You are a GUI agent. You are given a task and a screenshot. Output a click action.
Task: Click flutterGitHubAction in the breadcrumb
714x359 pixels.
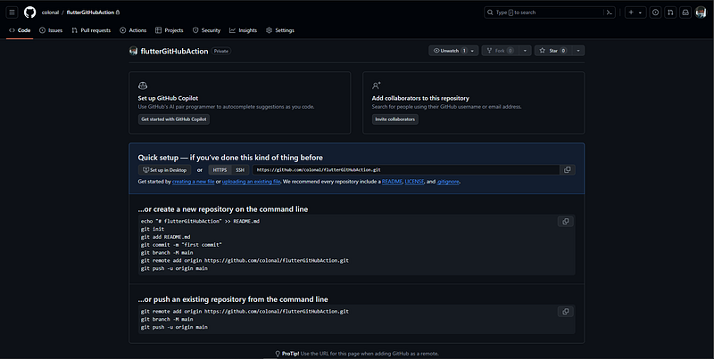click(90, 12)
